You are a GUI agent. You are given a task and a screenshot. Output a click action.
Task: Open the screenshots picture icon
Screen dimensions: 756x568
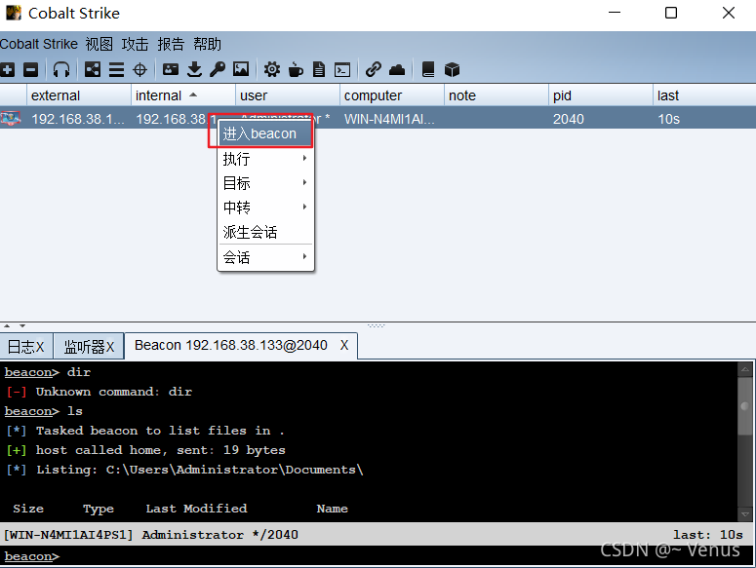[241, 70]
